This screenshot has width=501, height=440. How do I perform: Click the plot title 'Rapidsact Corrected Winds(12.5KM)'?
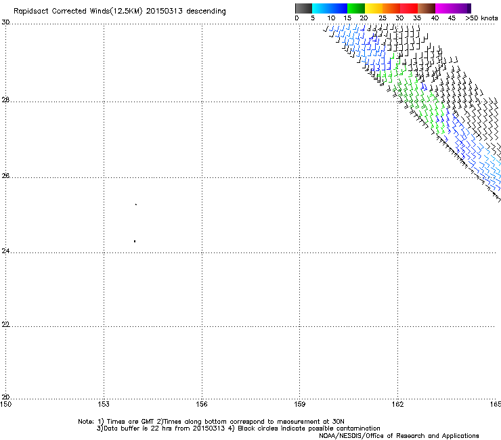pyautogui.click(x=78, y=12)
